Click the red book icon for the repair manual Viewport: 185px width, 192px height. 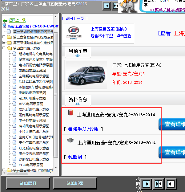coord(70,112)
